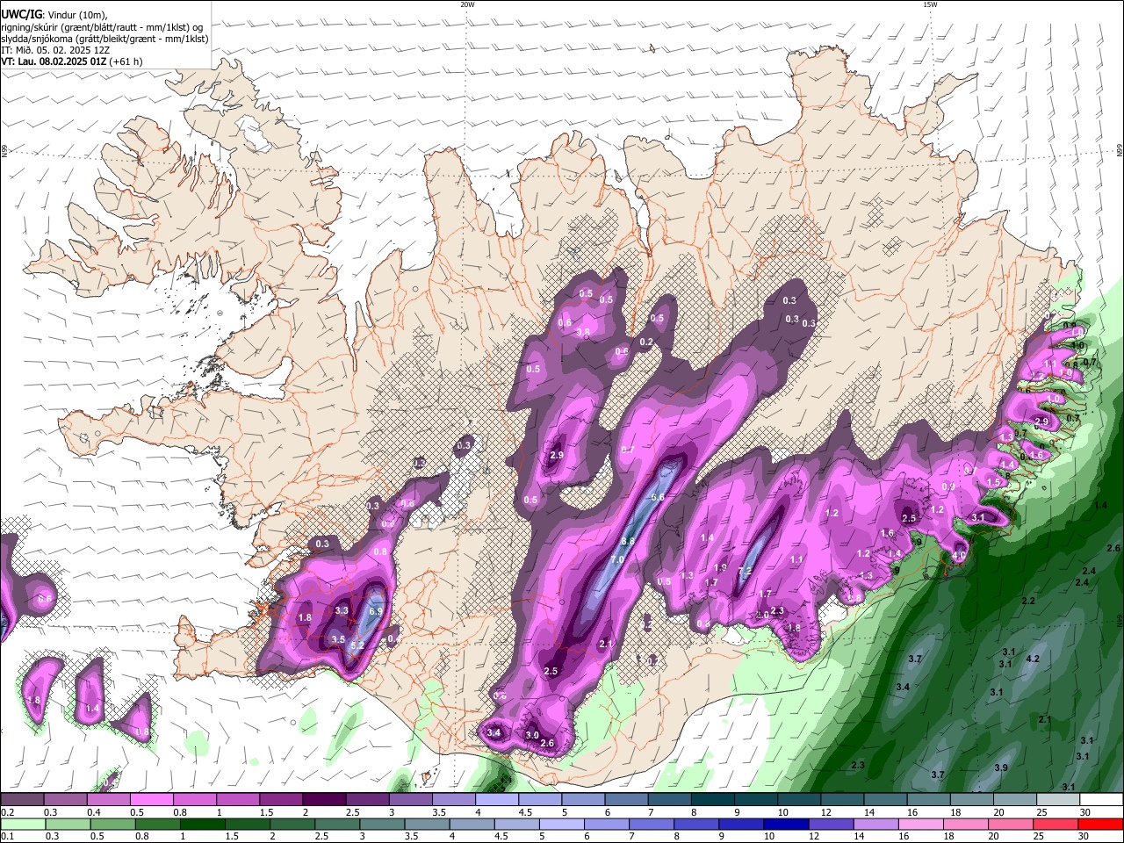Click the rigning/skúrir legend description line
1124x843 pixels.
point(102,26)
